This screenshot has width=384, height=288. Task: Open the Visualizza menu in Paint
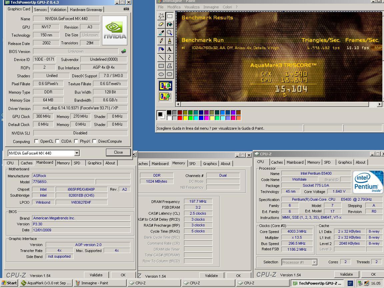[192, 7]
